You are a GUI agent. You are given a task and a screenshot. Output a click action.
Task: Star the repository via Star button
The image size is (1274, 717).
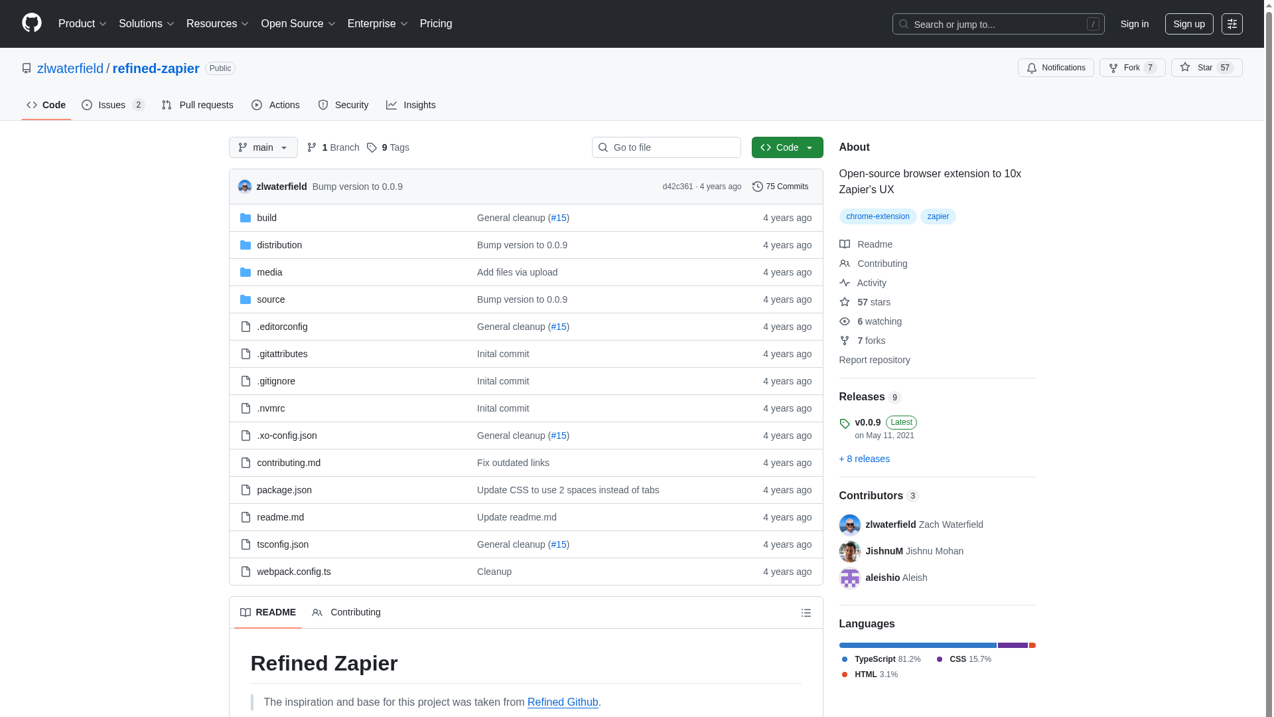pos(1206,68)
